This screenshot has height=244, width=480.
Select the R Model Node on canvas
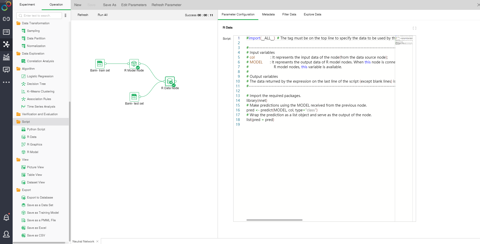tap(134, 64)
